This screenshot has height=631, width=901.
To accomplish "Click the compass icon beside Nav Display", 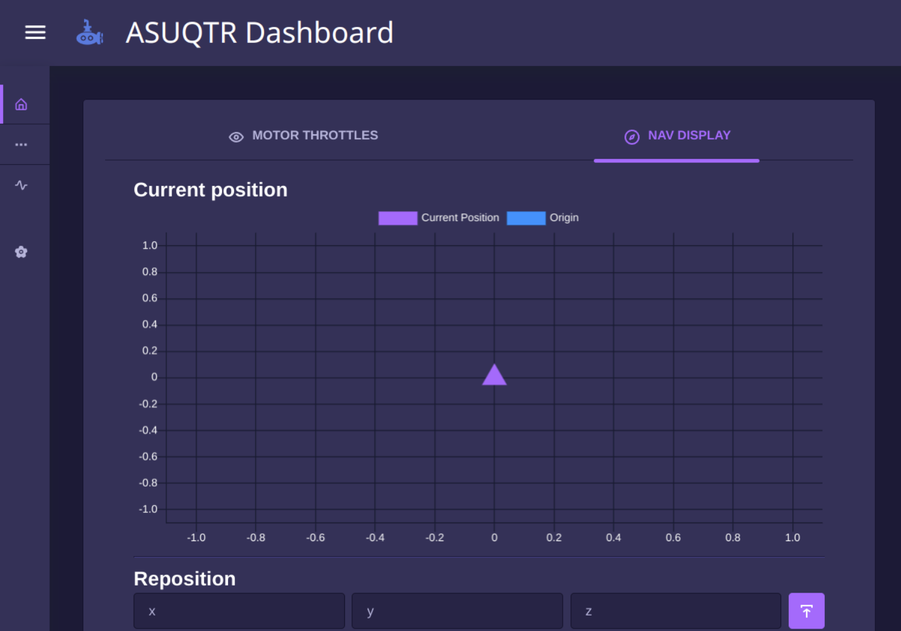I will point(632,137).
